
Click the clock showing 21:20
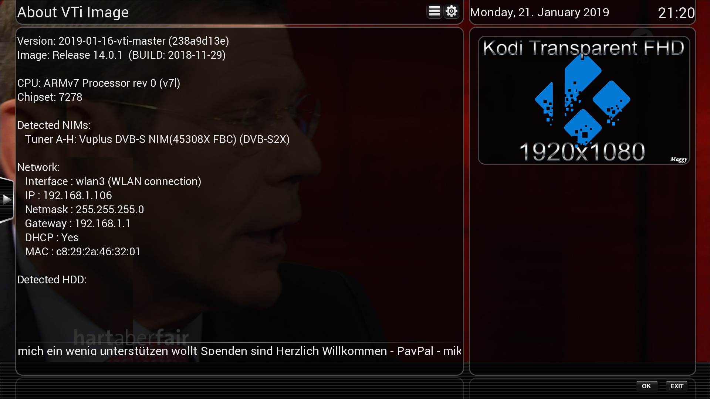point(676,13)
